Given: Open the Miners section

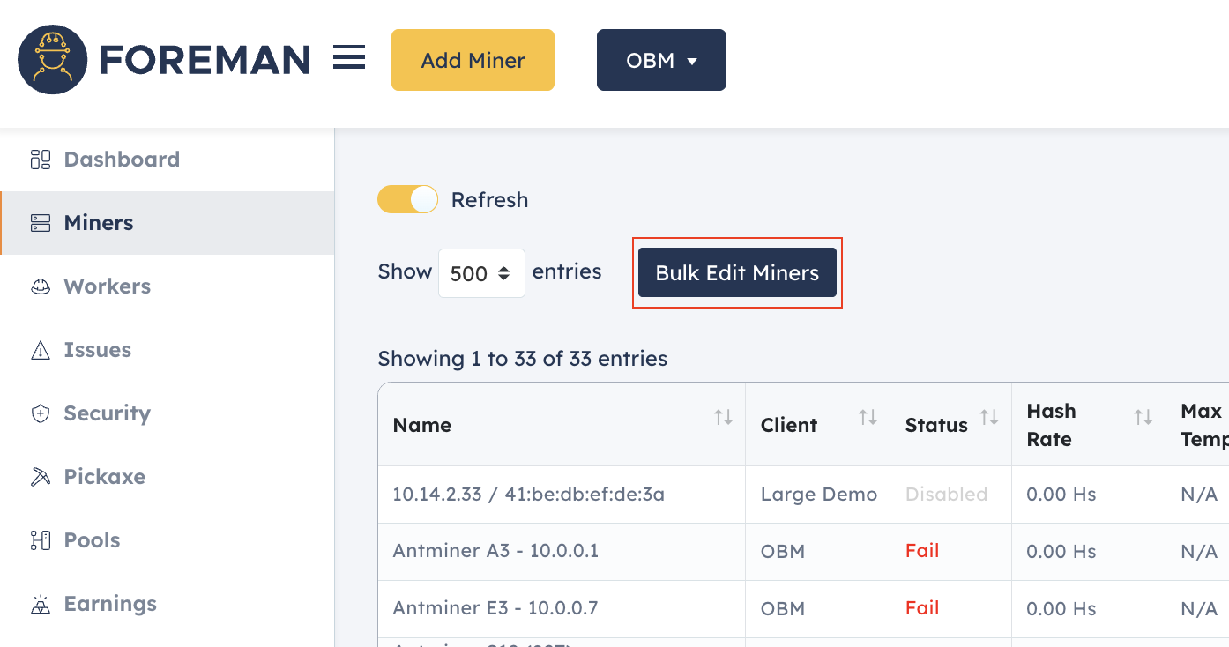Looking at the screenshot, I should point(99,223).
